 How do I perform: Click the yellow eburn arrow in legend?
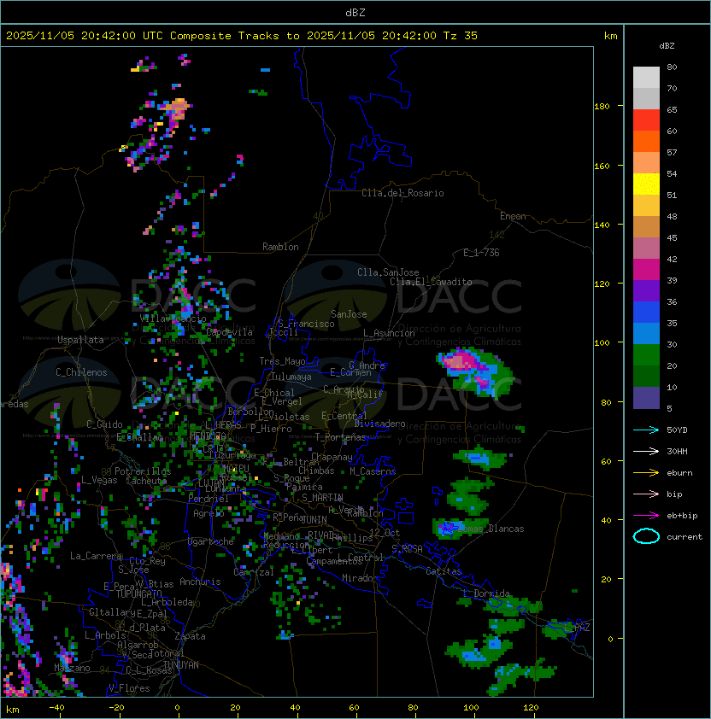click(x=646, y=472)
